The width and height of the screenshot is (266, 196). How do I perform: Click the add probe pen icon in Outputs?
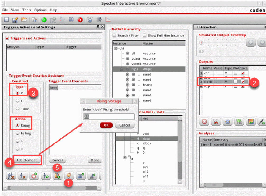[x=262, y=122]
